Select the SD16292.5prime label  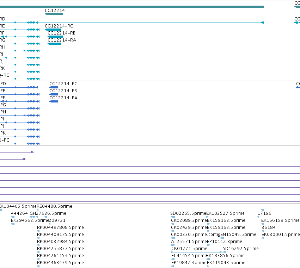(x=241, y=249)
